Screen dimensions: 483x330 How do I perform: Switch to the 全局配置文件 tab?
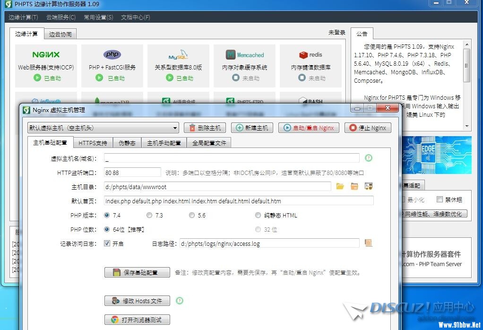[209, 143]
